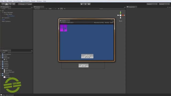Toggle scene audio speaker icon

pyautogui.click(x=64, y=9)
